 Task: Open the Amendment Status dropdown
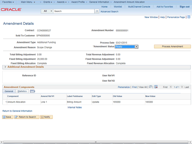(x=136, y=47)
